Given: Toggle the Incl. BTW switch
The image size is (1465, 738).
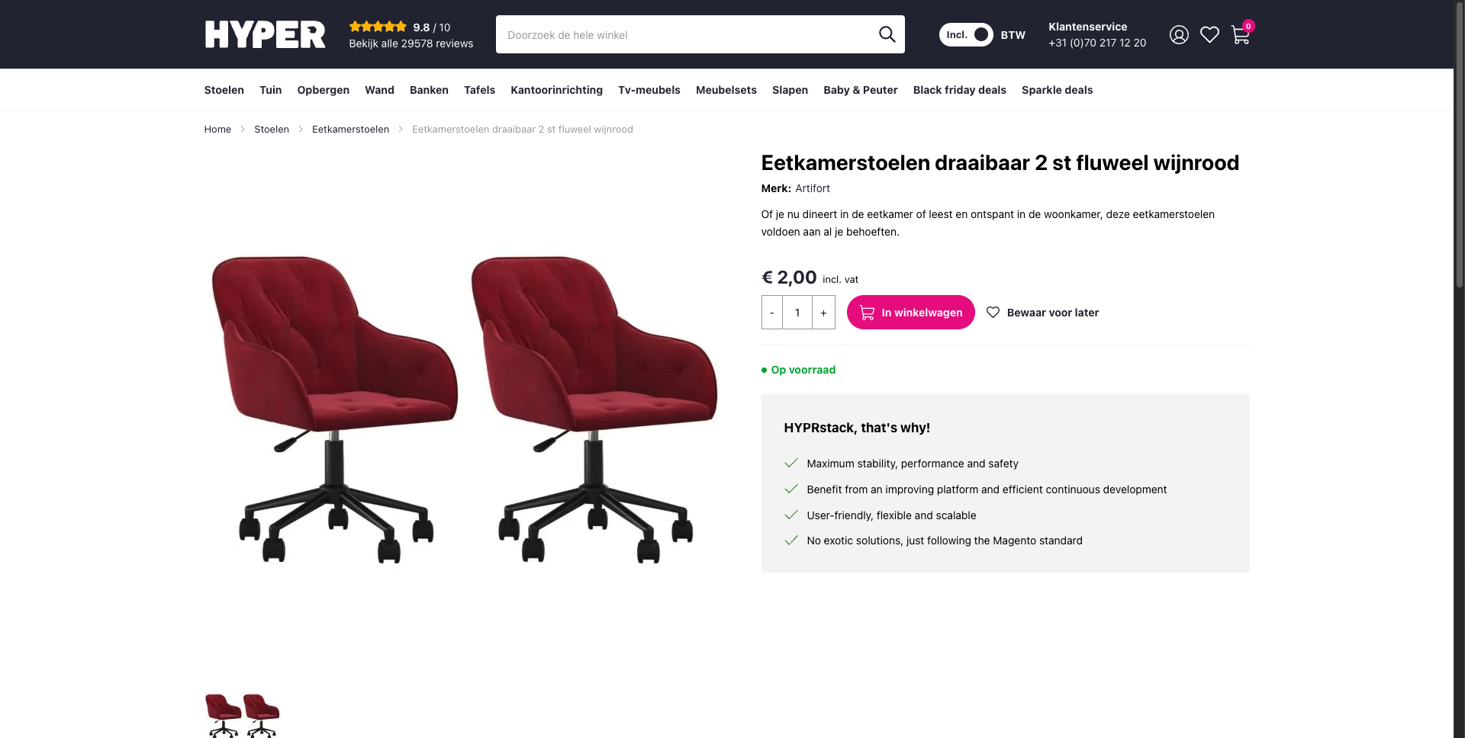Looking at the screenshot, I should pyautogui.click(x=966, y=35).
